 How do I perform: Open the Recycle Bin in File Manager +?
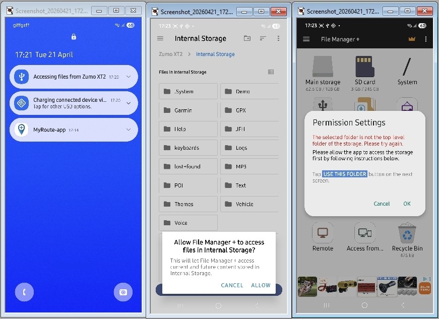(x=407, y=240)
